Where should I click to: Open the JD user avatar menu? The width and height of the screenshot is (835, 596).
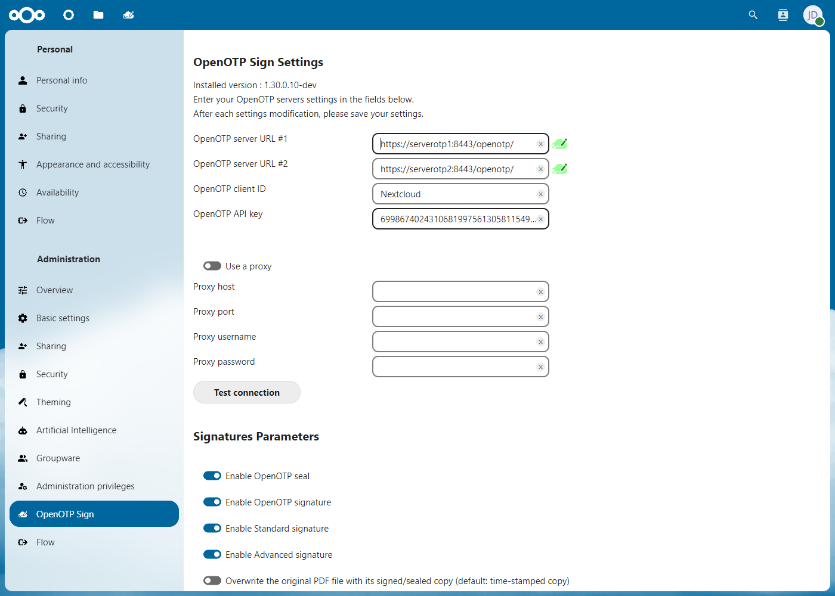(813, 15)
